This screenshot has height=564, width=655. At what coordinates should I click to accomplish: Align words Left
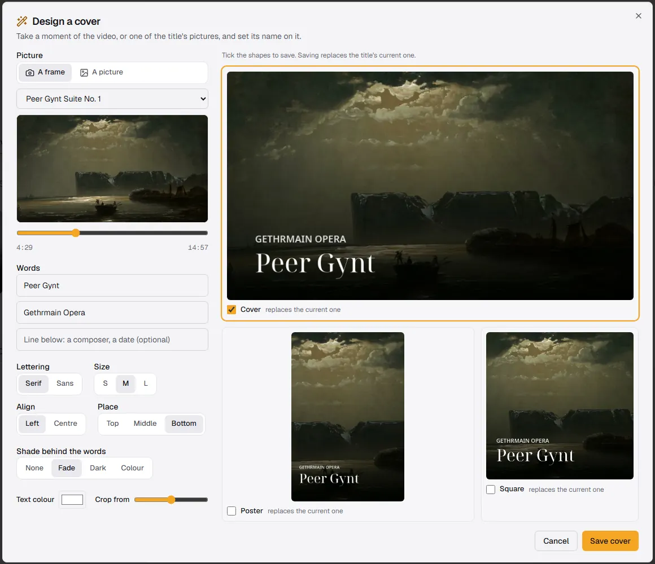tap(32, 424)
